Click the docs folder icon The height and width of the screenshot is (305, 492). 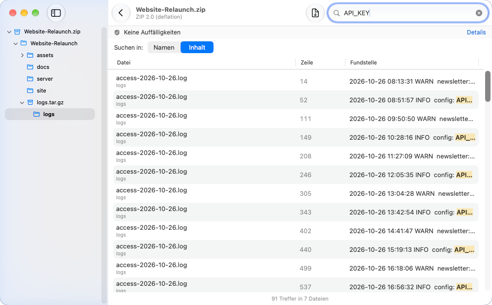tap(30, 67)
